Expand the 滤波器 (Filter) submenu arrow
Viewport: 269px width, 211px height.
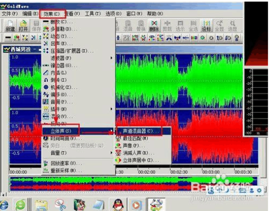pyautogui.click(x=111, y=58)
